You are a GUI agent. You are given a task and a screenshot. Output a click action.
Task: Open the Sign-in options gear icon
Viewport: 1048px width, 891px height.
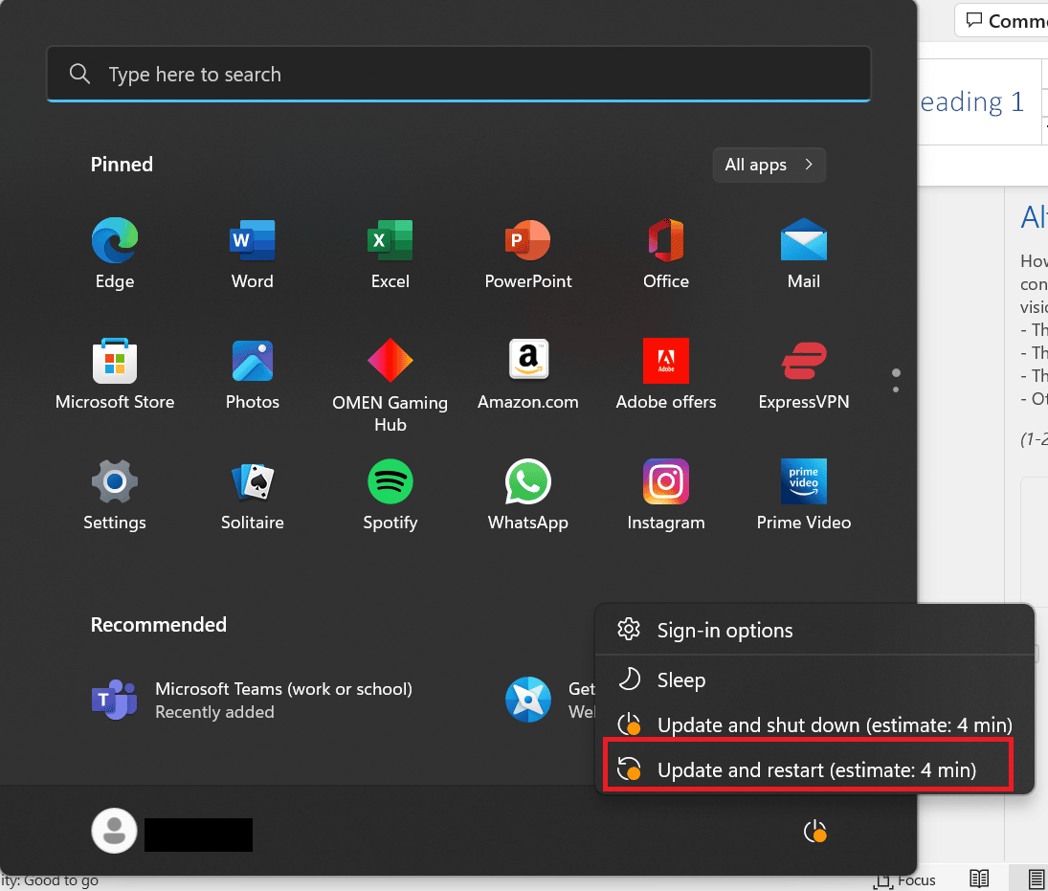click(x=629, y=630)
